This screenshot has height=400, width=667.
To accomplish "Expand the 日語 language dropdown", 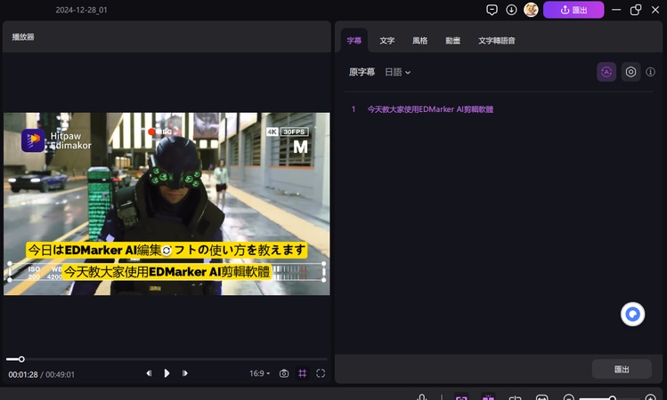I will coord(397,72).
